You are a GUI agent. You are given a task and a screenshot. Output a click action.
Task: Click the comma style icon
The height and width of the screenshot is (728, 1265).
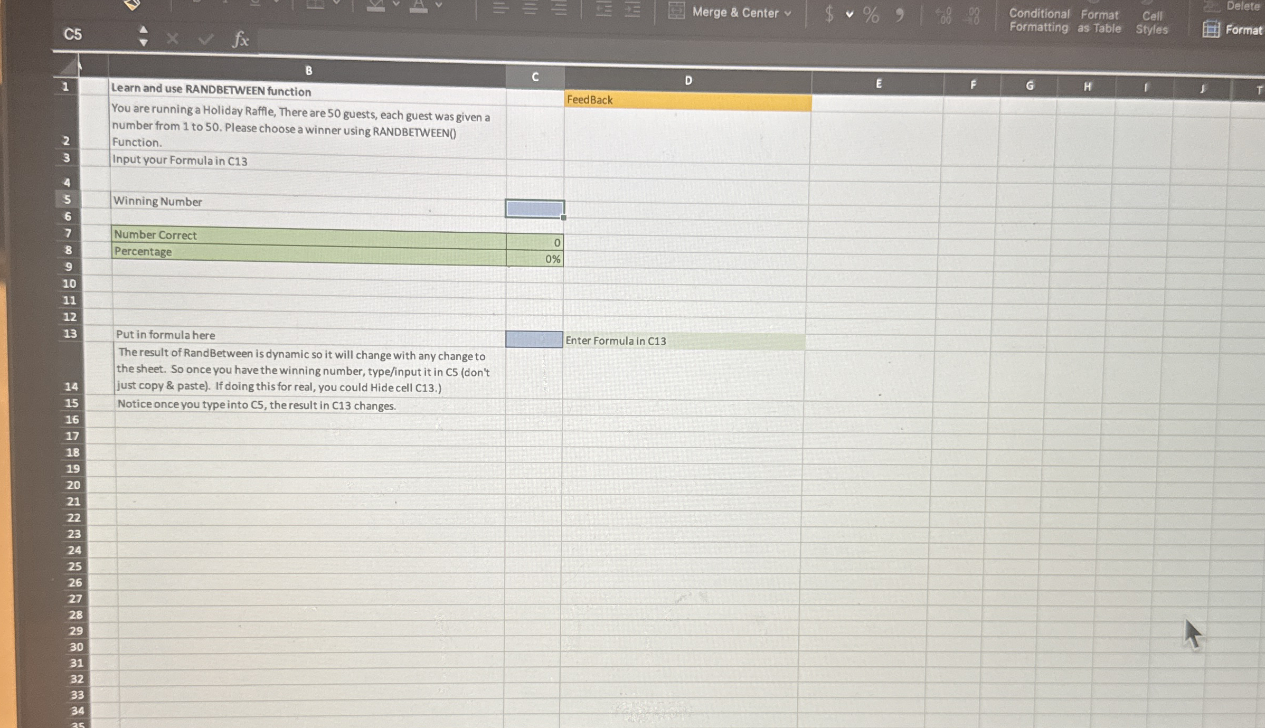(900, 15)
